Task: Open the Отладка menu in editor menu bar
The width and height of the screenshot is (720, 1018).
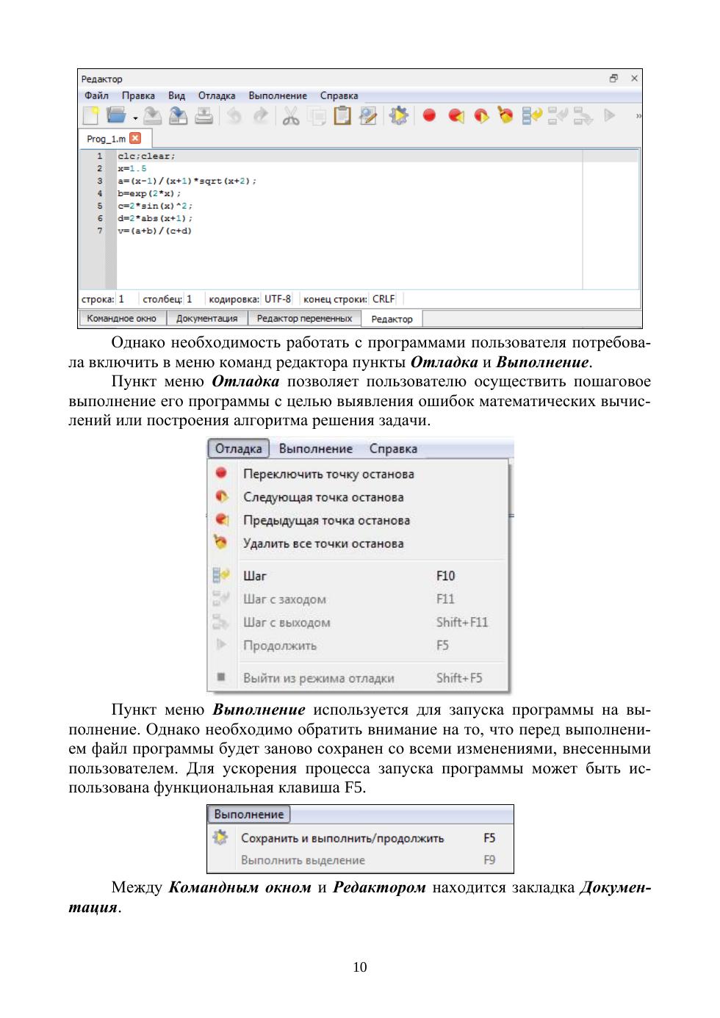Action: click(217, 95)
